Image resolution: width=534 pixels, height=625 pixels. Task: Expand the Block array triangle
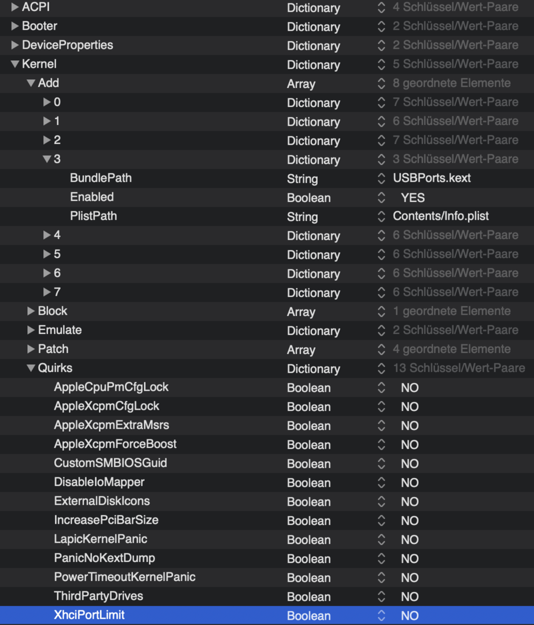(x=31, y=311)
